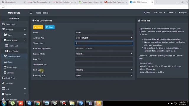Click the IP Bindings address-book icon
Viewport: 189px width, 106px height.
click(5, 67)
